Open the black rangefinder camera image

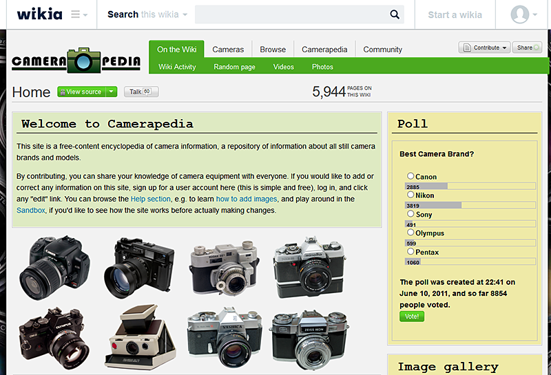[x=139, y=268]
